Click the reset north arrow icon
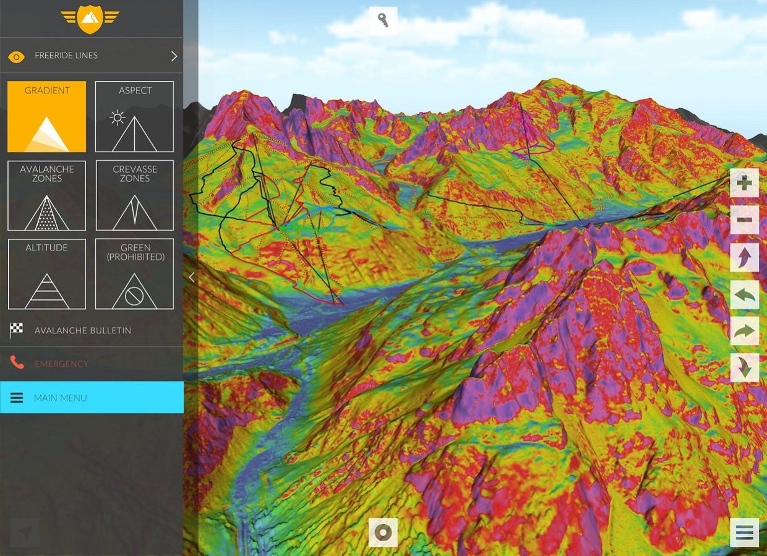 pos(744,259)
